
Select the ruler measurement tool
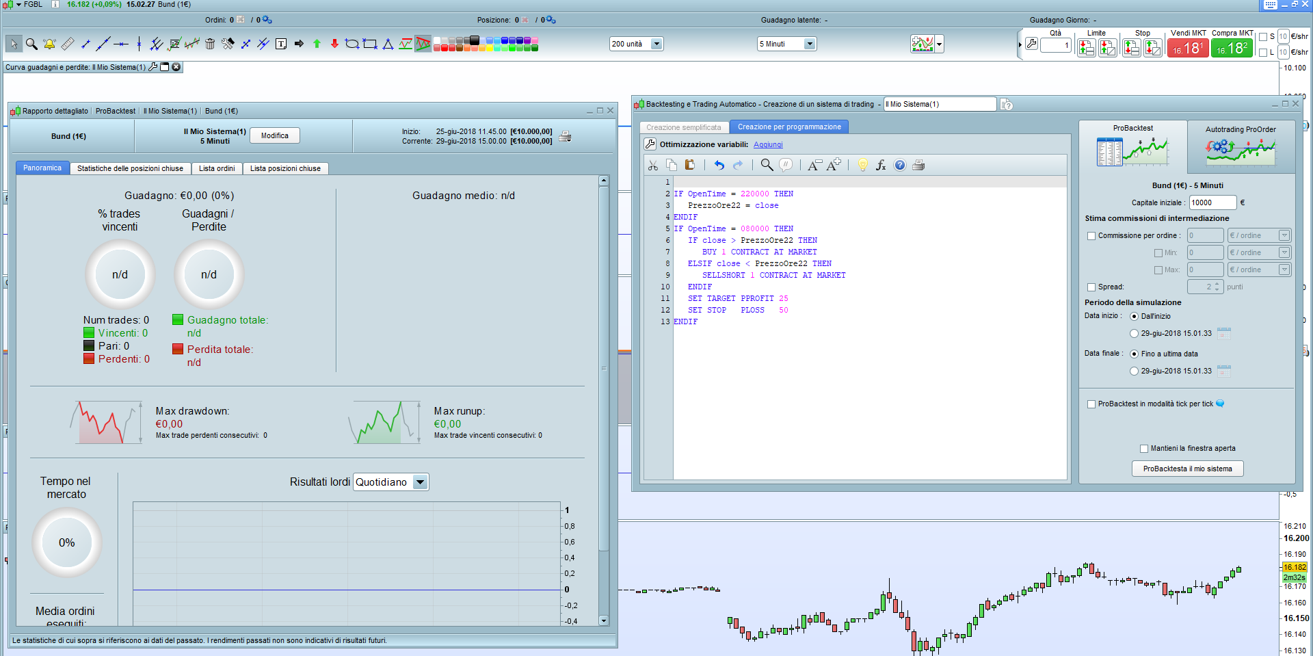67,44
